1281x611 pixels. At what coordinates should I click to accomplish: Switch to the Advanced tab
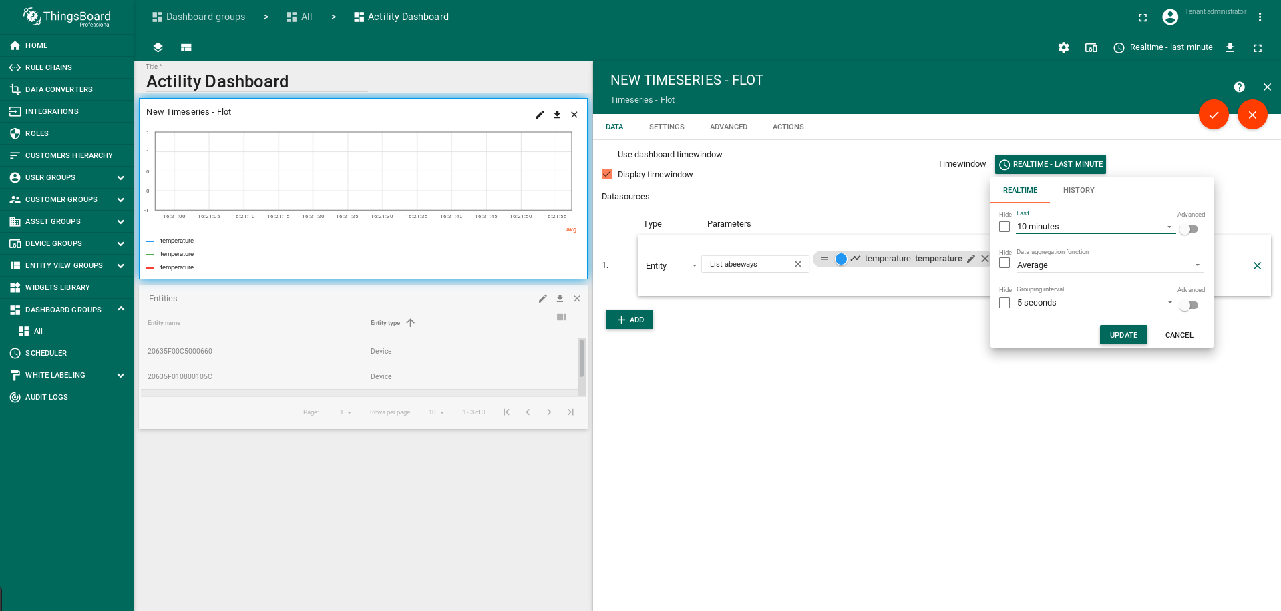pyautogui.click(x=728, y=127)
